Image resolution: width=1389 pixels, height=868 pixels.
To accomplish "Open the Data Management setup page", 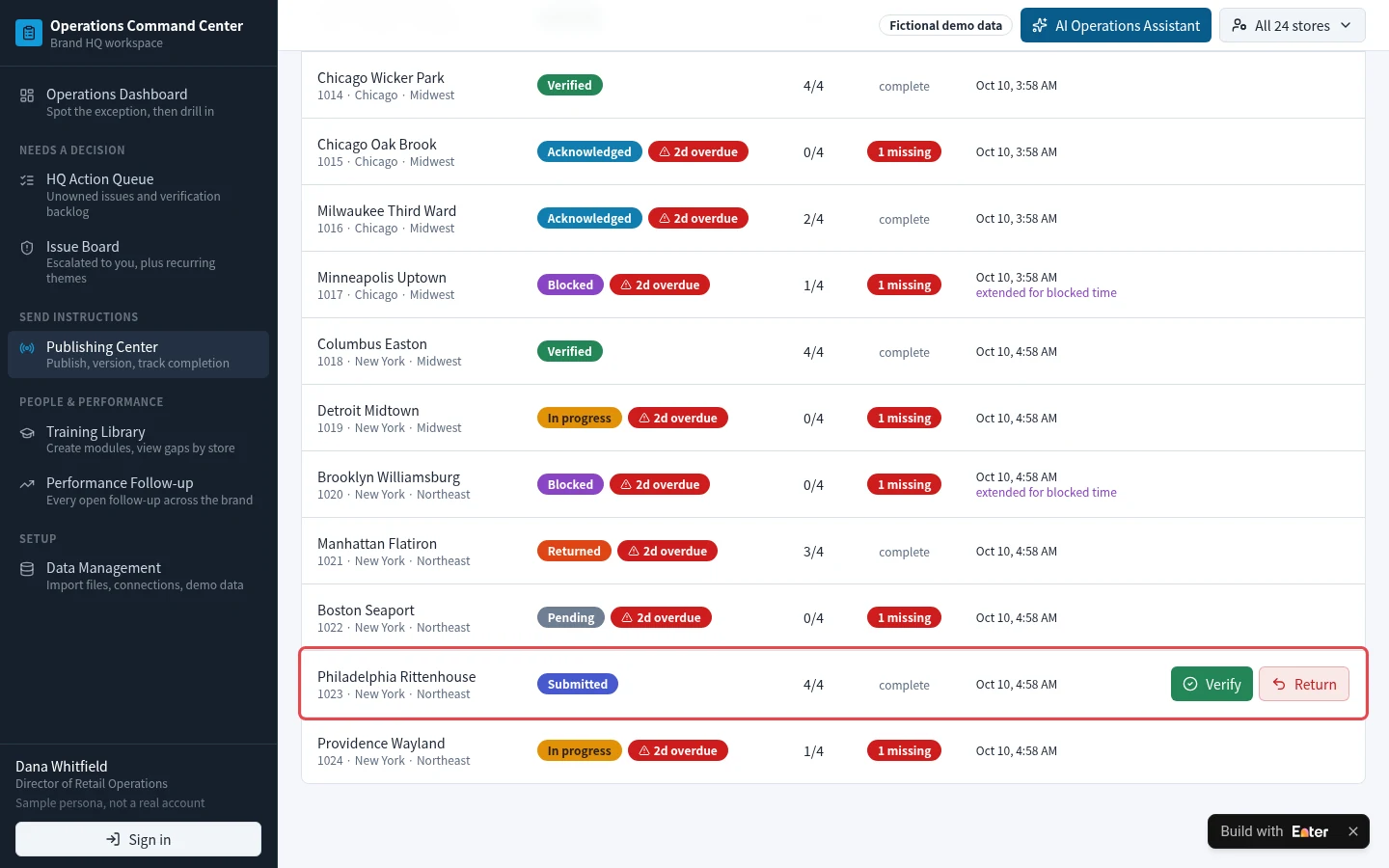I will tap(138, 576).
